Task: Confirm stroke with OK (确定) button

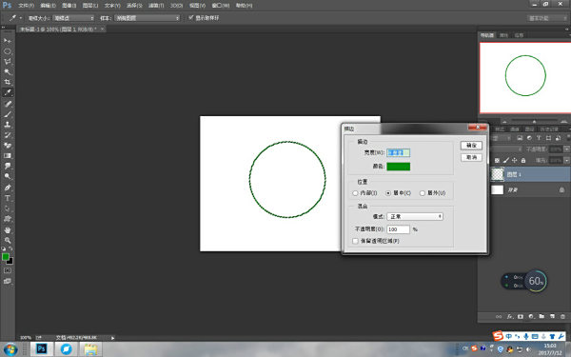Action: (471, 146)
